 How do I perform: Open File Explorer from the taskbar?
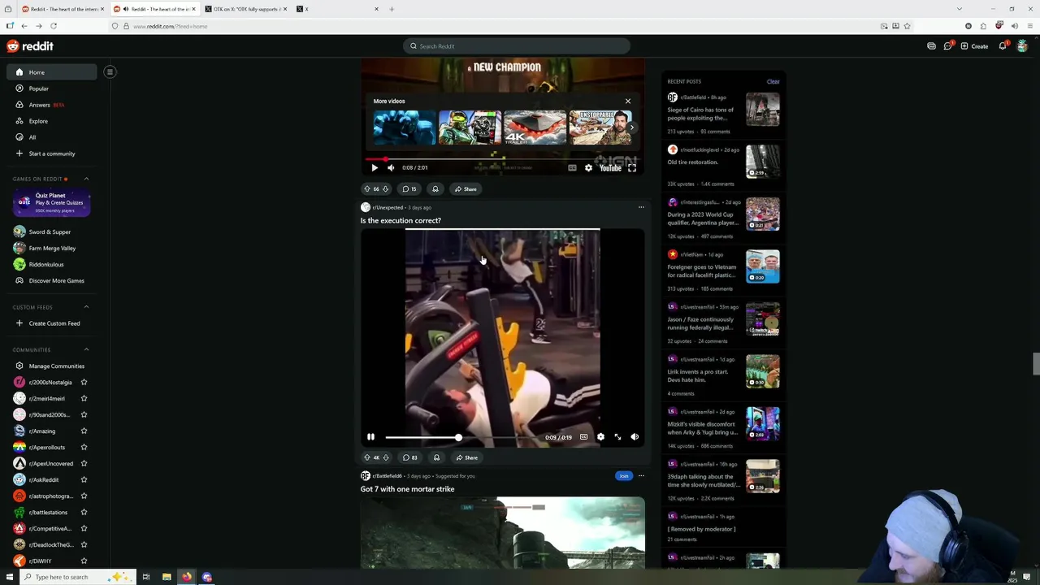167,577
